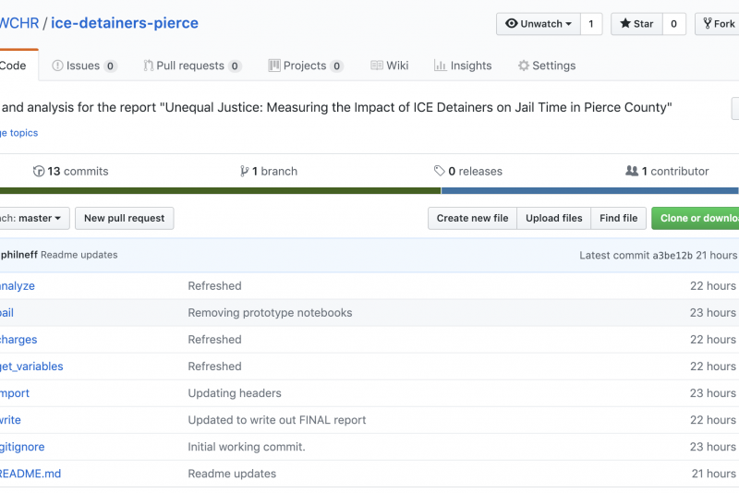Star the repository
Viewport: 739px width, 493px height.
636,24
